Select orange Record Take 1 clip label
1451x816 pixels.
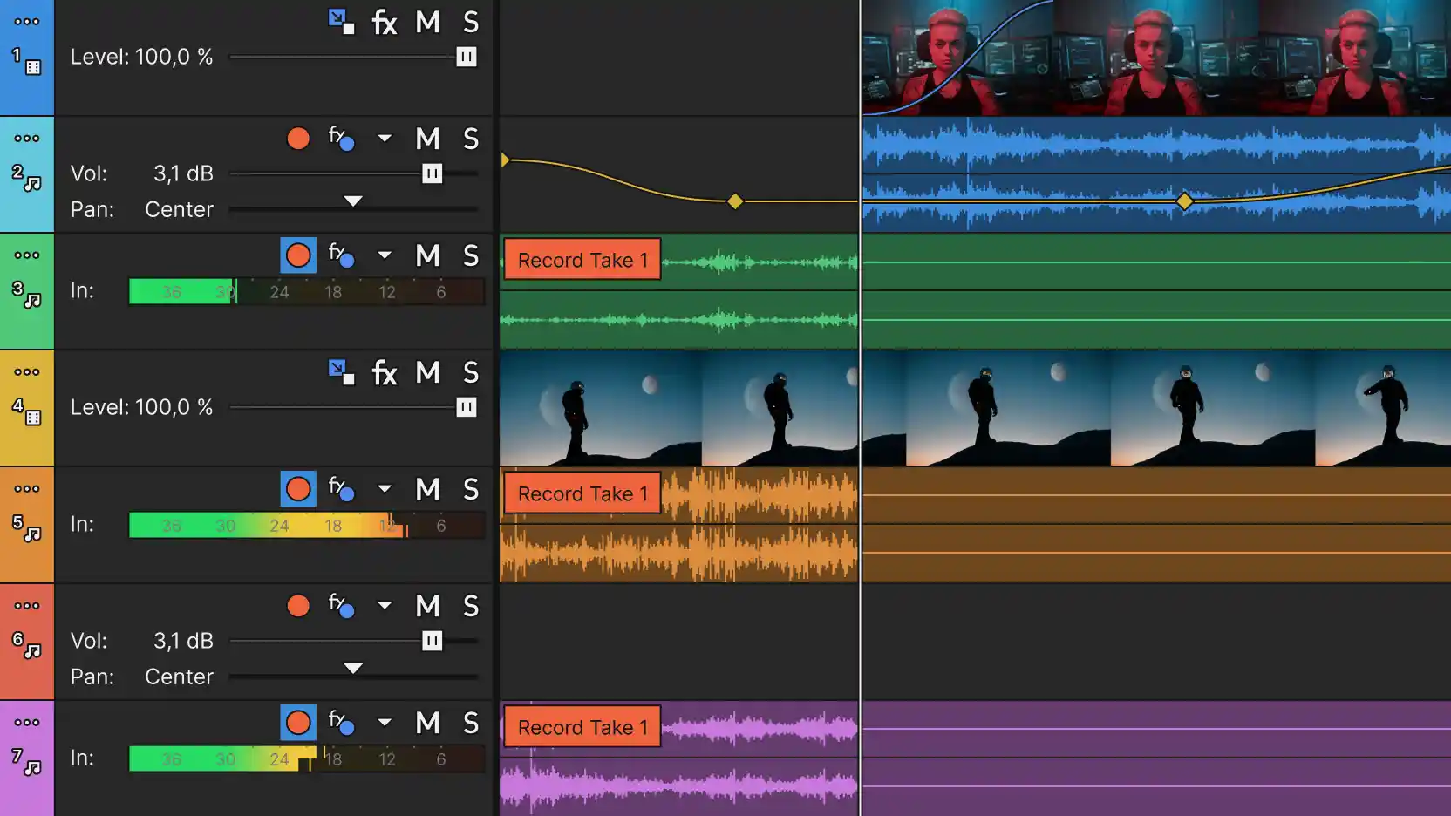[x=582, y=493]
